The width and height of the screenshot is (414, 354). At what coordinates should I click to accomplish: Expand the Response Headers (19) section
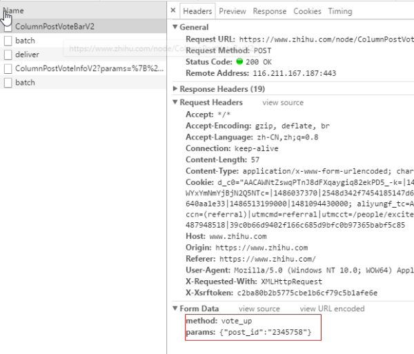pyautogui.click(x=175, y=89)
